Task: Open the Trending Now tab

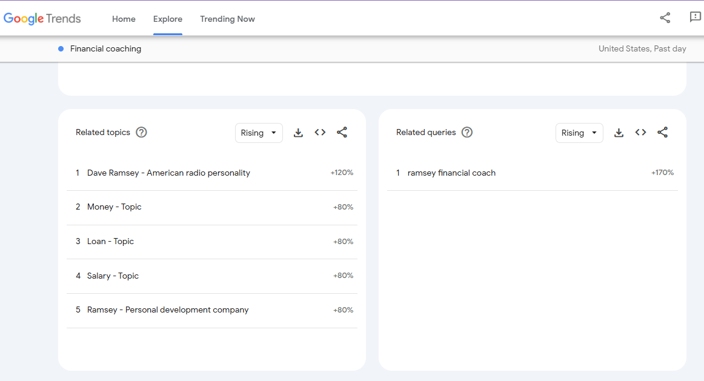Action: point(227,19)
